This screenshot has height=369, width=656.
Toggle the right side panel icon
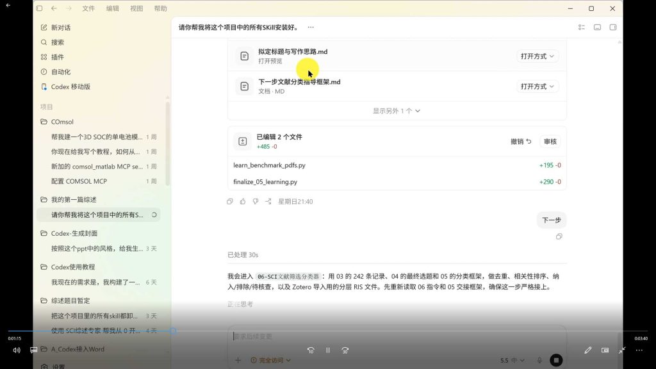[613, 27]
